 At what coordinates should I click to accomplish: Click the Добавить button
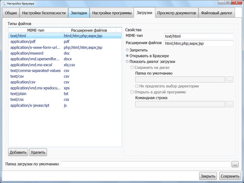18,152
